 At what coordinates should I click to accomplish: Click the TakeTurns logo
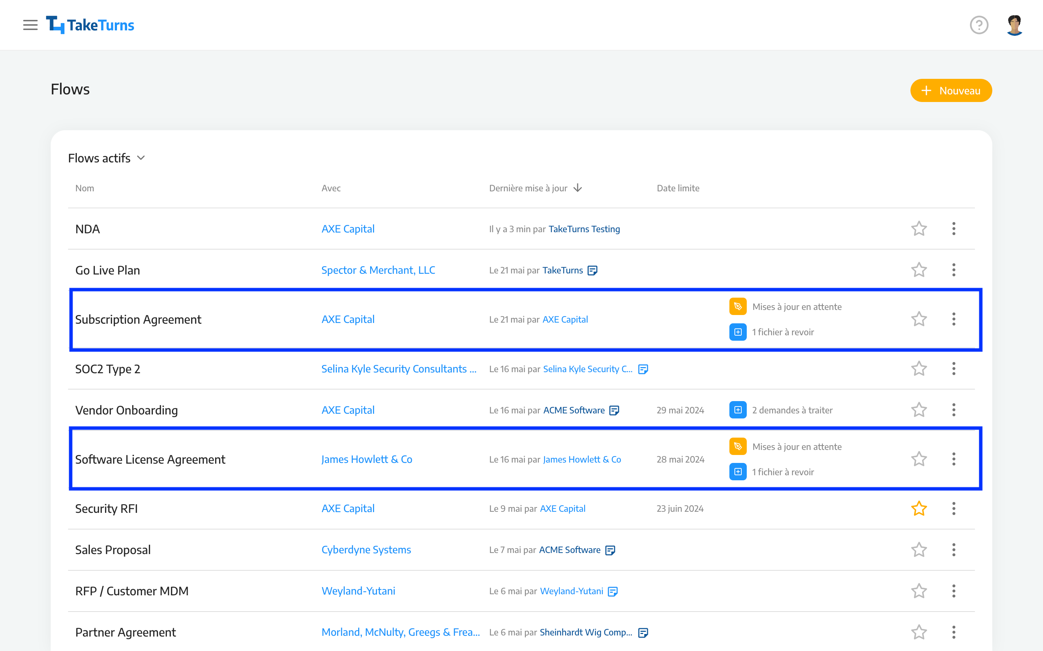(x=90, y=25)
